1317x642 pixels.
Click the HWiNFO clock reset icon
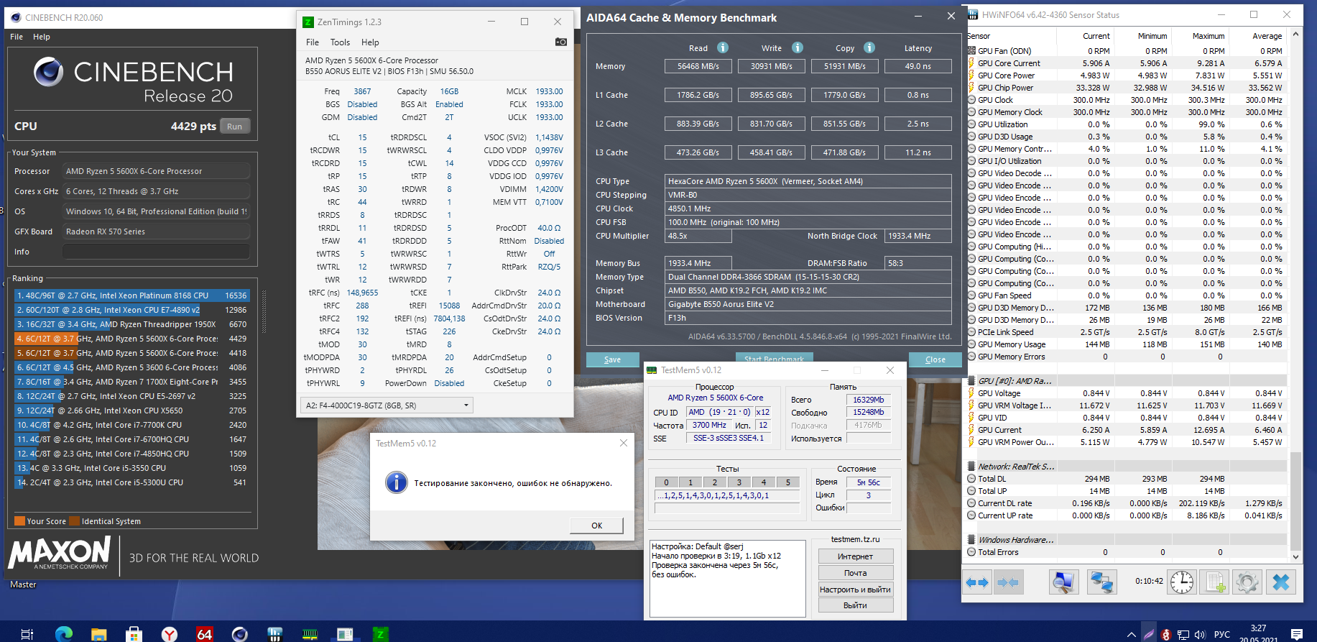click(x=1182, y=582)
